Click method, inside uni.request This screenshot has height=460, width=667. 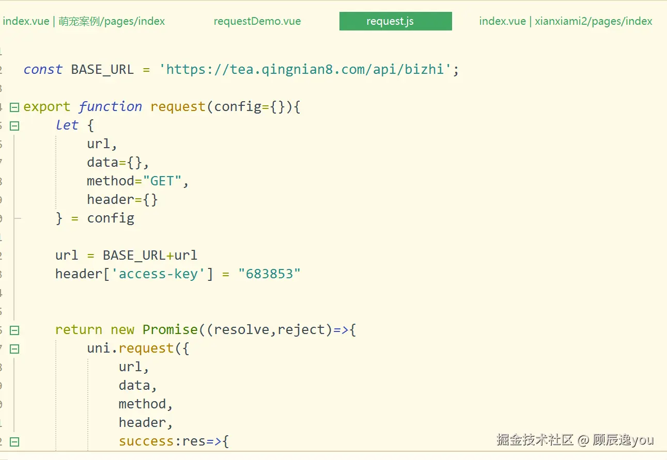[x=146, y=404]
